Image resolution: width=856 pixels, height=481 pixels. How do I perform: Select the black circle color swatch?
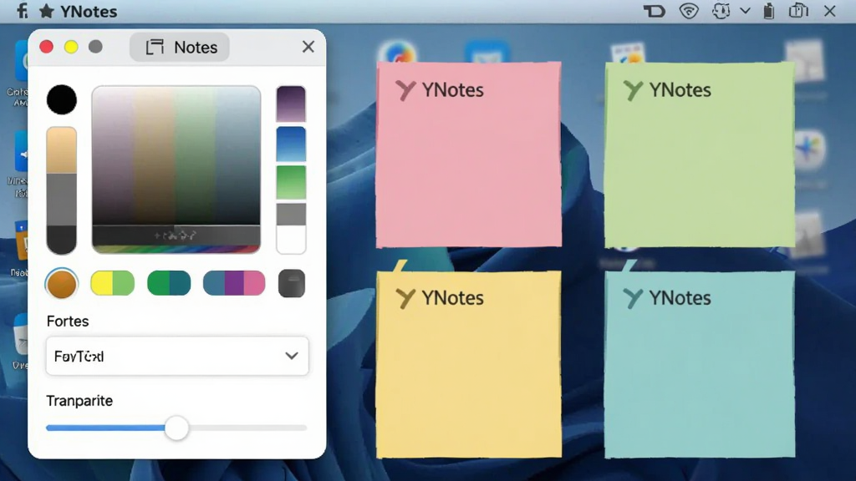pyautogui.click(x=62, y=100)
